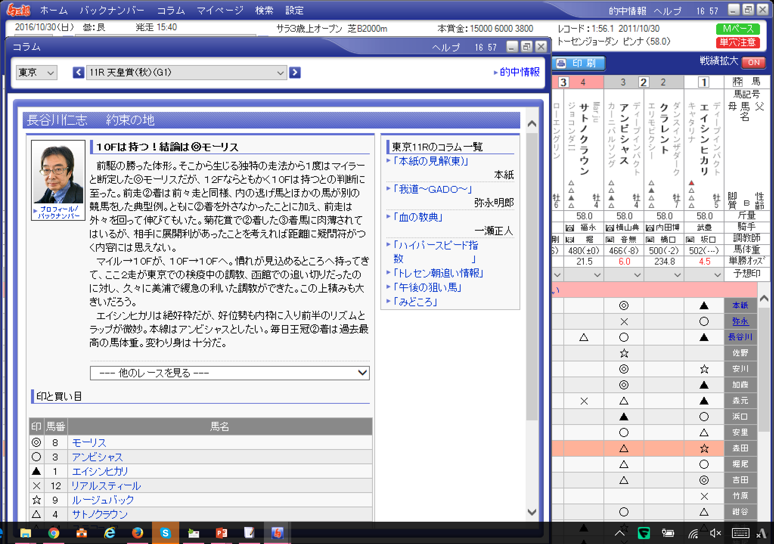Show hidden system tray icons
This screenshot has height=544, width=774.
620,533
